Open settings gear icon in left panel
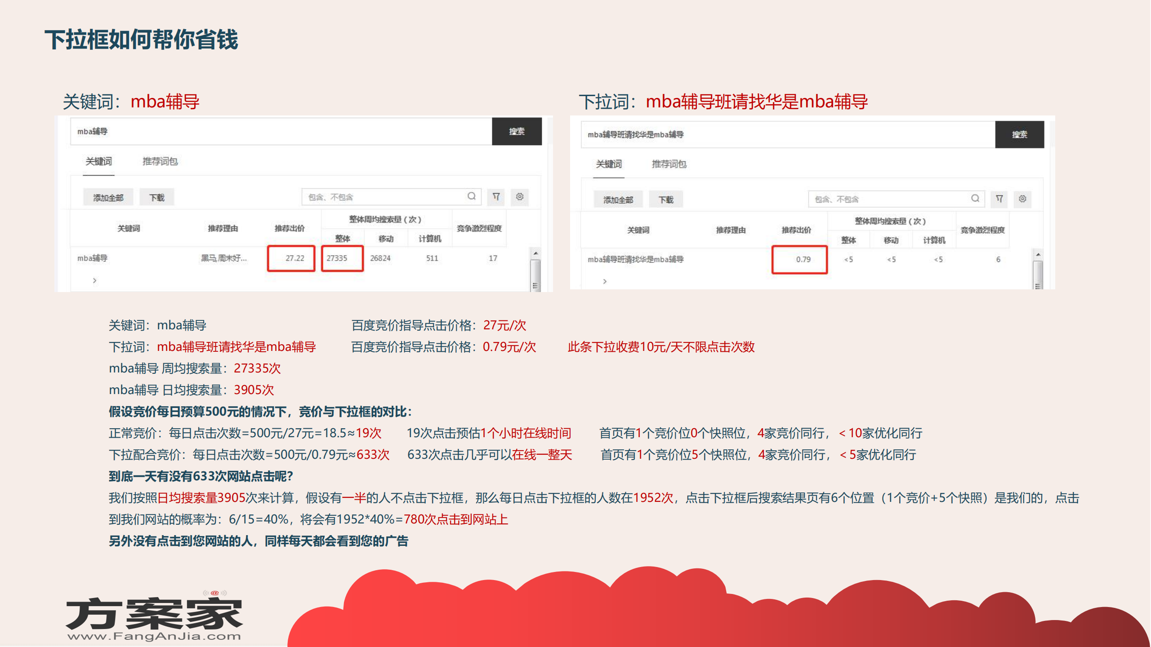The width and height of the screenshot is (1151, 647). (x=520, y=197)
